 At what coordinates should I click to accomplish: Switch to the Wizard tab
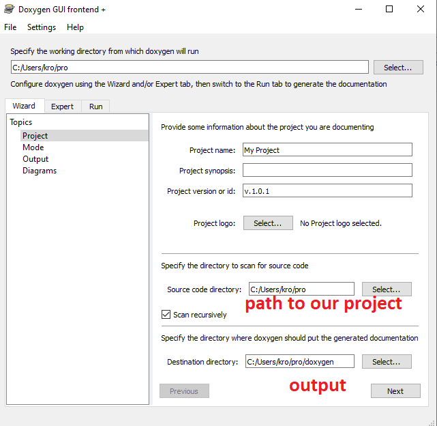point(24,106)
